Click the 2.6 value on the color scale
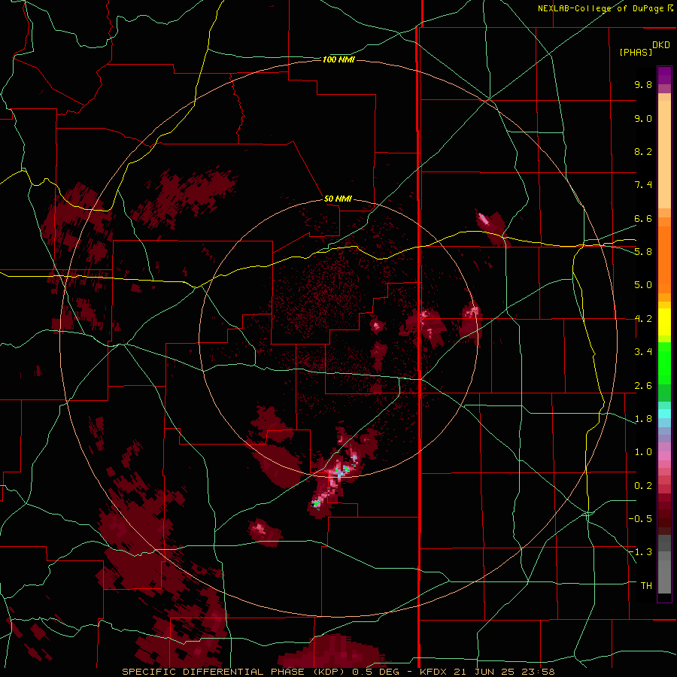 click(643, 386)
